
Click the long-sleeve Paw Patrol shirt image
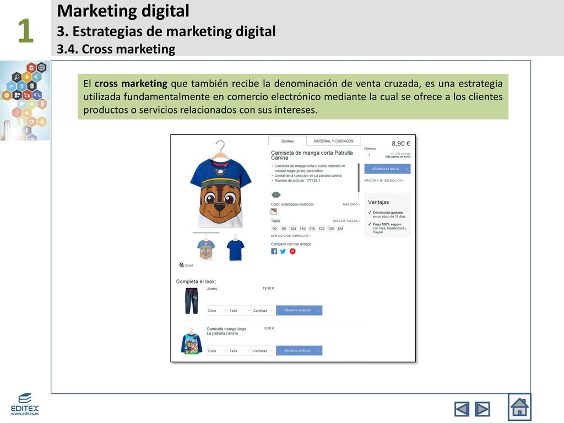(x=191, y=341)
